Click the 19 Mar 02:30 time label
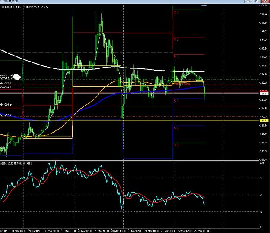270x233 pixels. click(x=35, y=231)
